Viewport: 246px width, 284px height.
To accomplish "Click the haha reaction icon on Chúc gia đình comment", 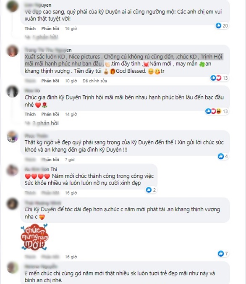I will pyautogui.click(x=219, y=111).
